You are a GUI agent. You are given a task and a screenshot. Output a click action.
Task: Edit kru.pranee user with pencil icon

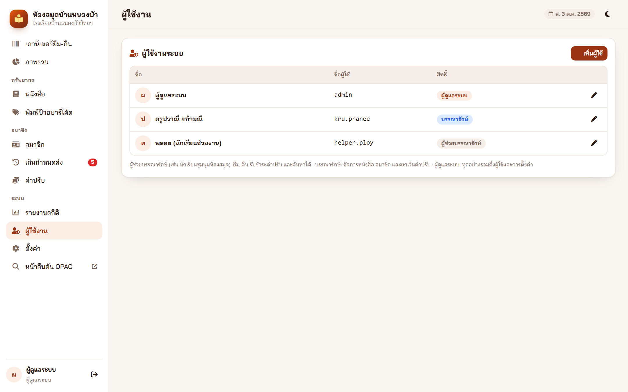coord(594,119)
